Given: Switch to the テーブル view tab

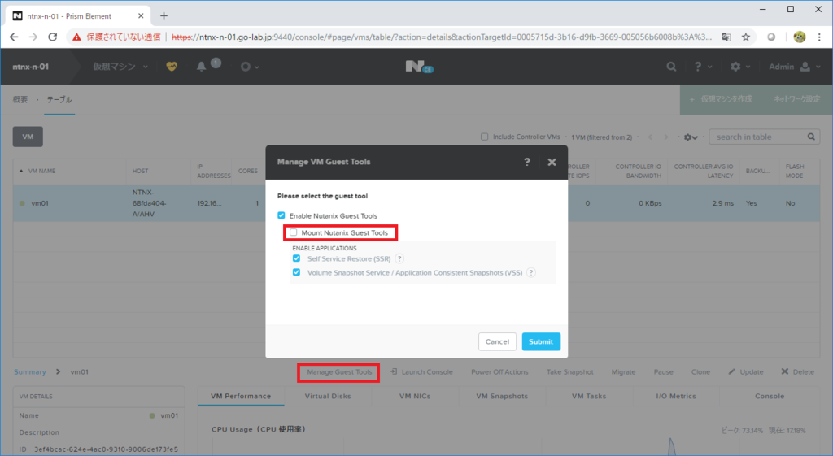Looking at the screenshot, I should [x=59, y=99].
